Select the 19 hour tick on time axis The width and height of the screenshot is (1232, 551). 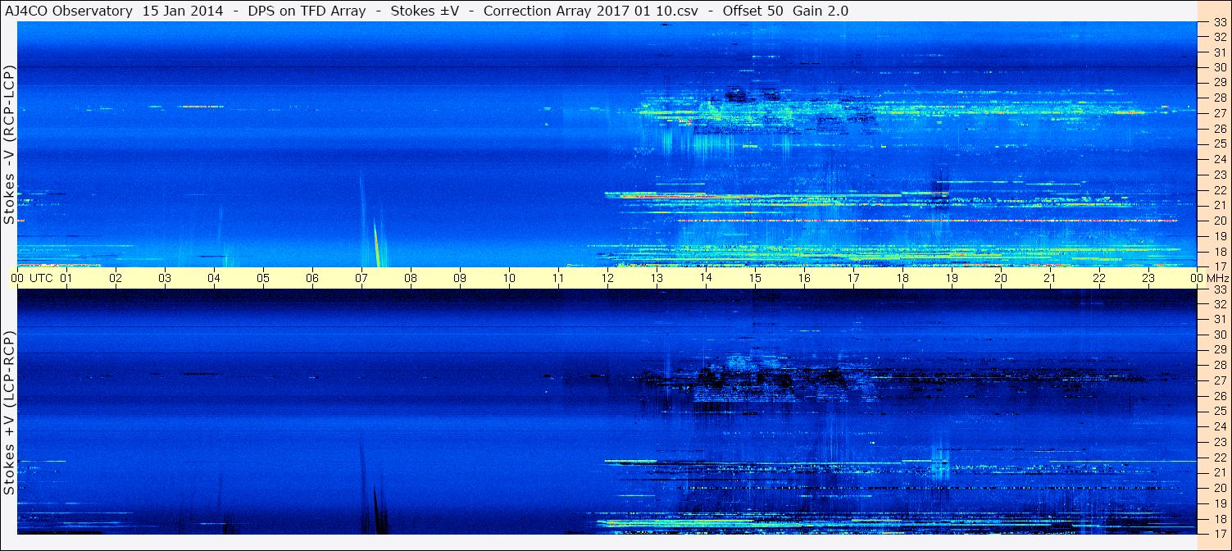[x=952, y=278]
